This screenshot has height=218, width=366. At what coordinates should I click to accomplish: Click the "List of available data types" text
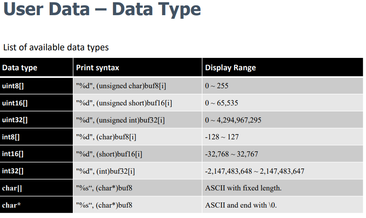click(56, 47)
